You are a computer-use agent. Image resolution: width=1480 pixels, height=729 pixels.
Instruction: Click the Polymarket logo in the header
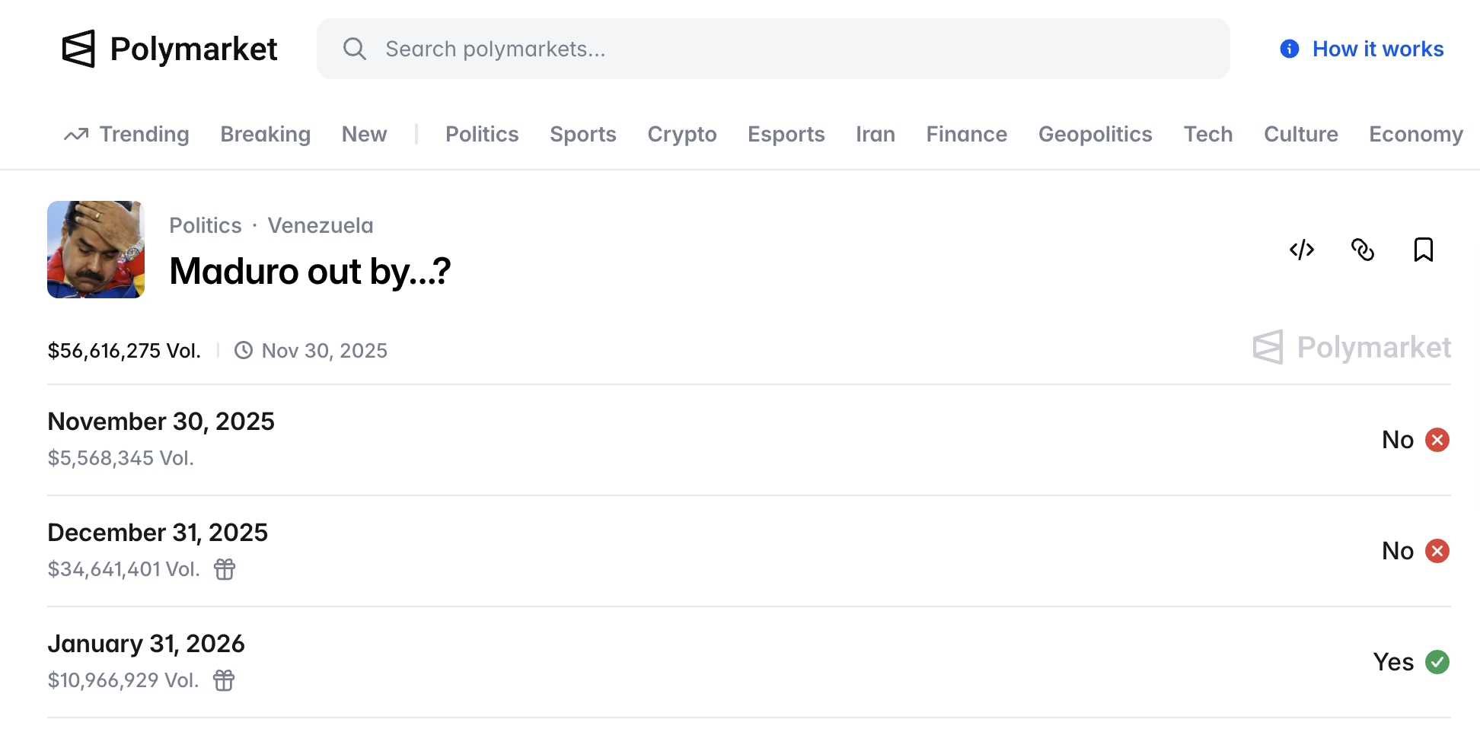169,49
